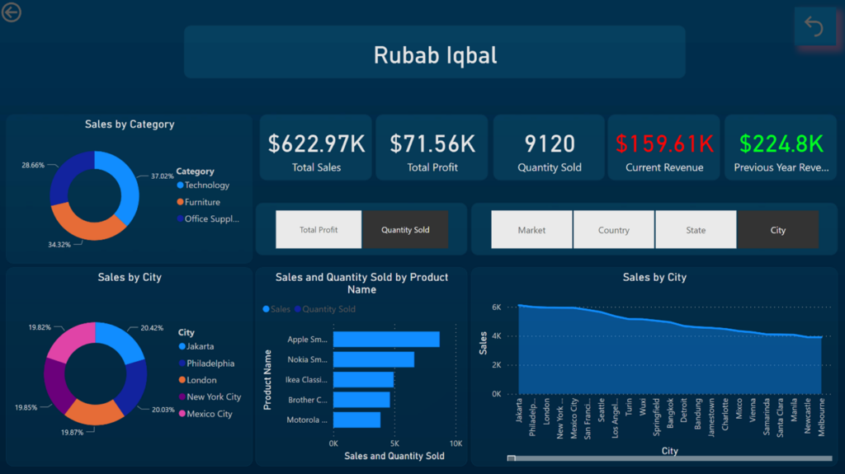Toggle the Total Profit slicer button

tap(319, 230)
